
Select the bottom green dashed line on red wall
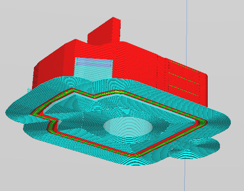[x=184, y=90]
